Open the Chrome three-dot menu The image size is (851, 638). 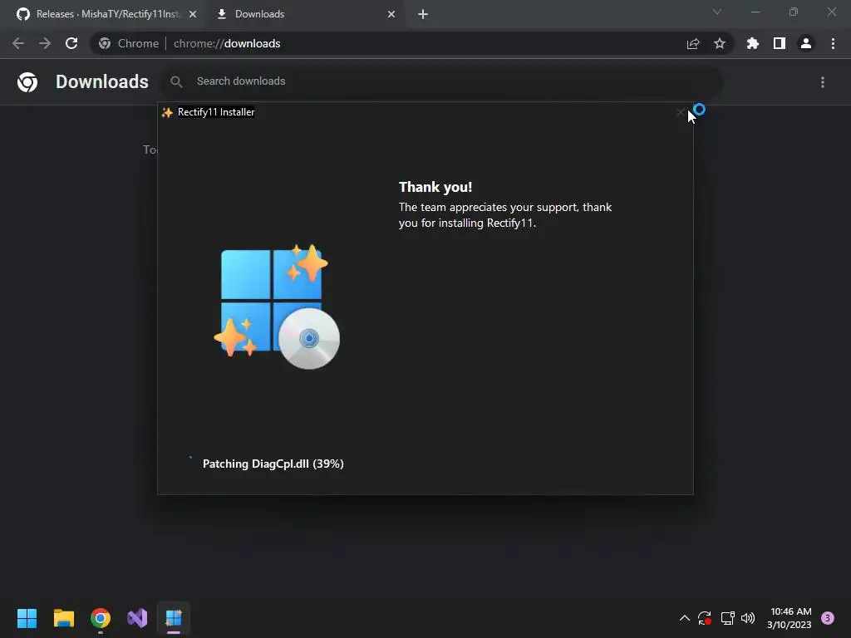click(x=833, y=43)
